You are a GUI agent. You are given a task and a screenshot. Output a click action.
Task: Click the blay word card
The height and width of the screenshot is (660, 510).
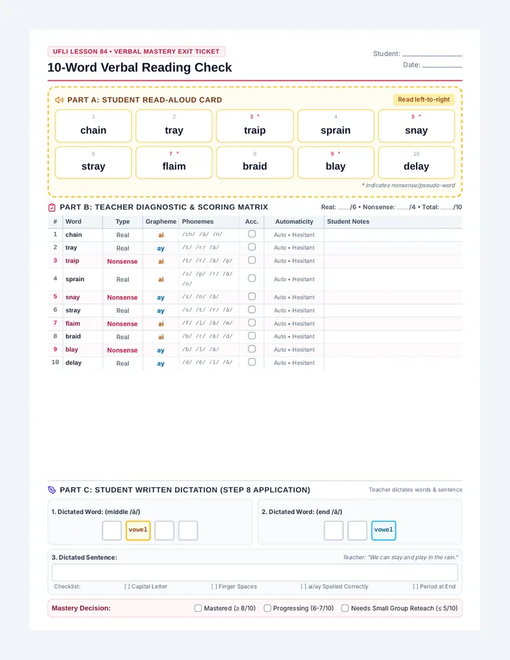pos(336,162)
